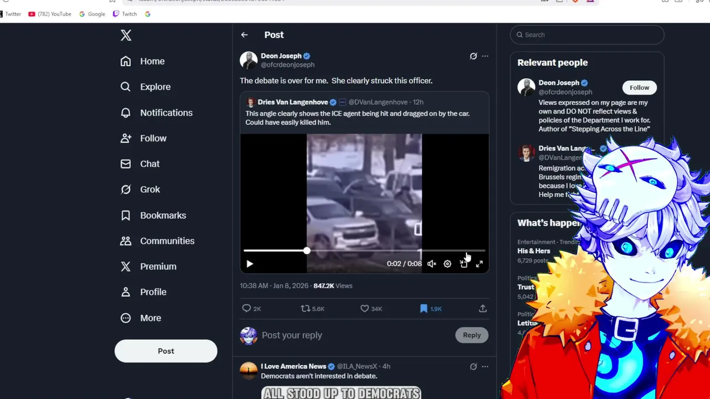Open Communities in the sidebar
The width and height of the screenshot is (710, 399).
click(x=158, y=241)
